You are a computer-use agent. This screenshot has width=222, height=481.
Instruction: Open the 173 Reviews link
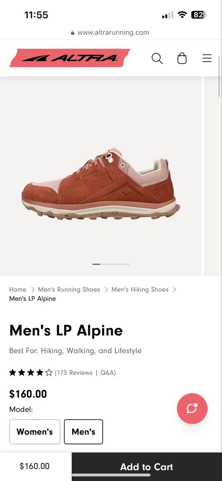[74, 373]
